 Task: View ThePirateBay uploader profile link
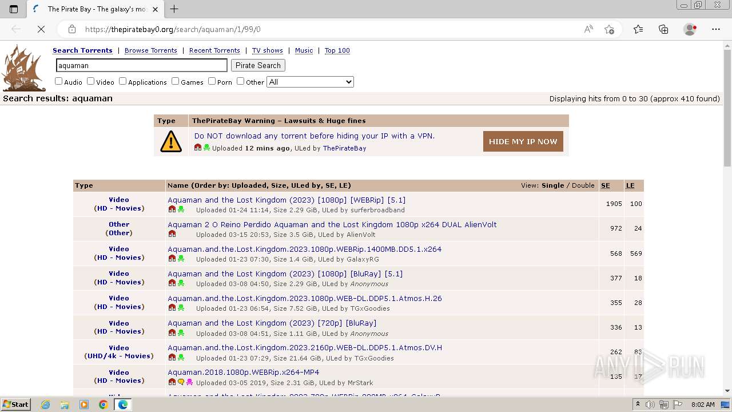pos(344,148)
